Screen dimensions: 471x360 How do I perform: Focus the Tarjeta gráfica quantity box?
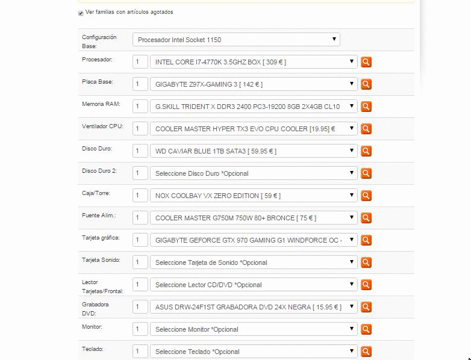(x=140, y=240)
